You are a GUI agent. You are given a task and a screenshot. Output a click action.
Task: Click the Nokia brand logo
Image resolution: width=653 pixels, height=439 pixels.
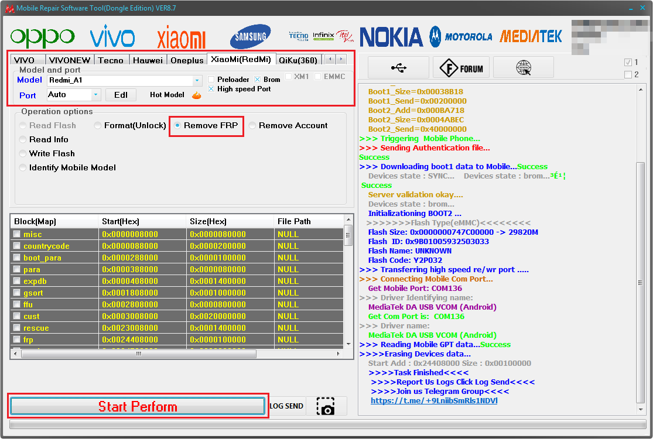[x=391, y=37]
